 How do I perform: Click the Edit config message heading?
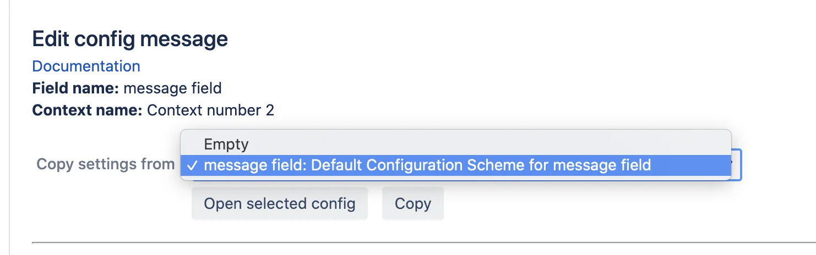tap(130, 39)
